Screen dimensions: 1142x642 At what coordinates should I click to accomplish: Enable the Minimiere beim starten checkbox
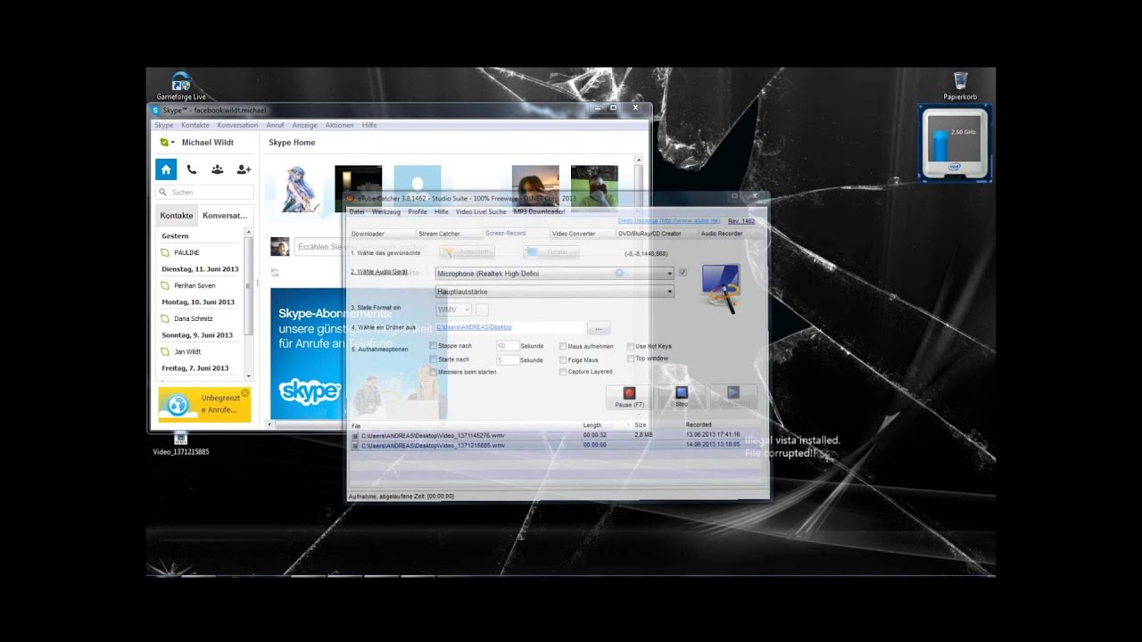click(x=434, y=372)
